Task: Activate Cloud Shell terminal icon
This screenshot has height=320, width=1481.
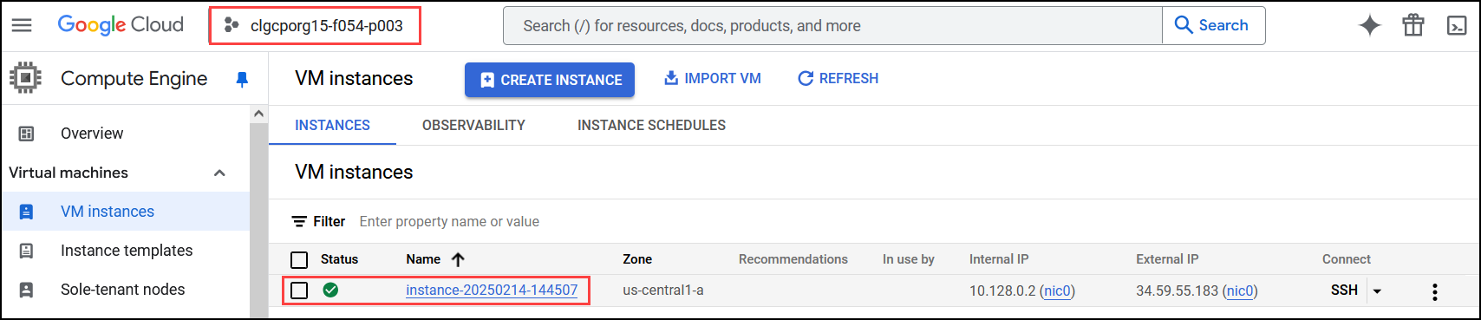Action: (1457, 26)
